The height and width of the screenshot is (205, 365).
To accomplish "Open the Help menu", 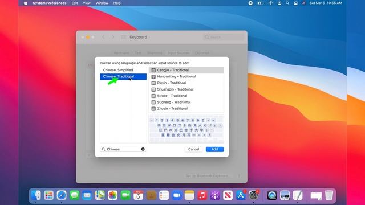I will (x=117, y=3).
